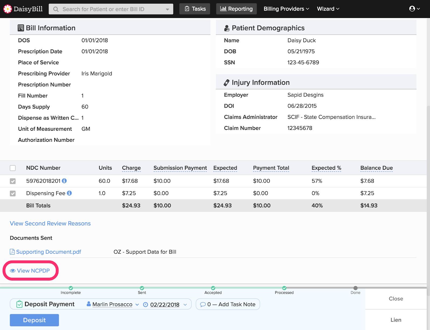Screen dimensions: 430x330
Task: Click the Balance Due column header
Action: [x=377, y=168]
